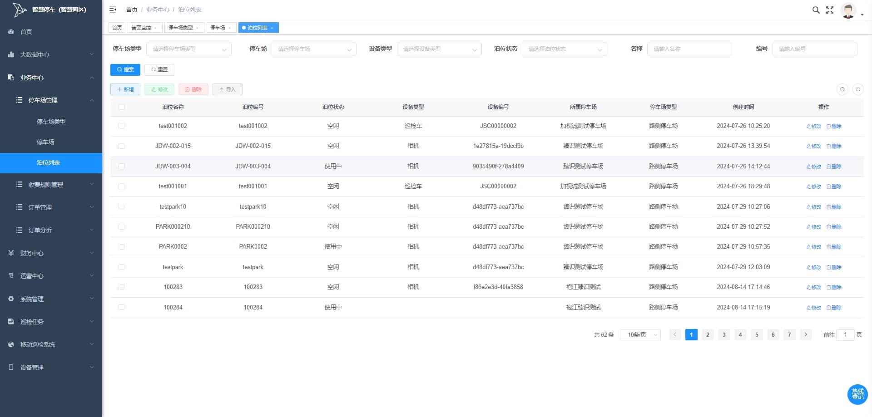The image size is (872, 417).
Task: Switch to the 告警监控 tab
Action: (x=144, y=28)
